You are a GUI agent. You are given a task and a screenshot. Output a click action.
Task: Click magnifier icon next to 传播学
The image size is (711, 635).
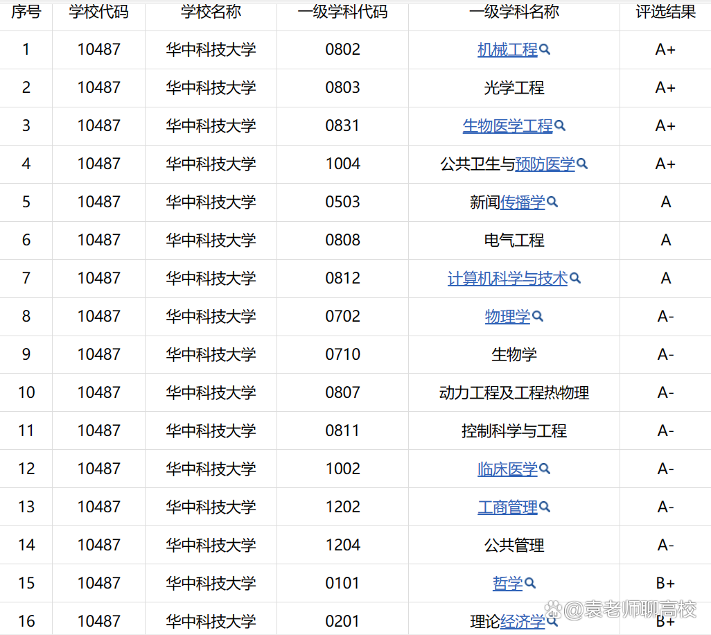(552, 202)
